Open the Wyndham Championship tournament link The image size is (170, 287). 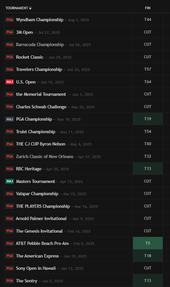(40, 20)
